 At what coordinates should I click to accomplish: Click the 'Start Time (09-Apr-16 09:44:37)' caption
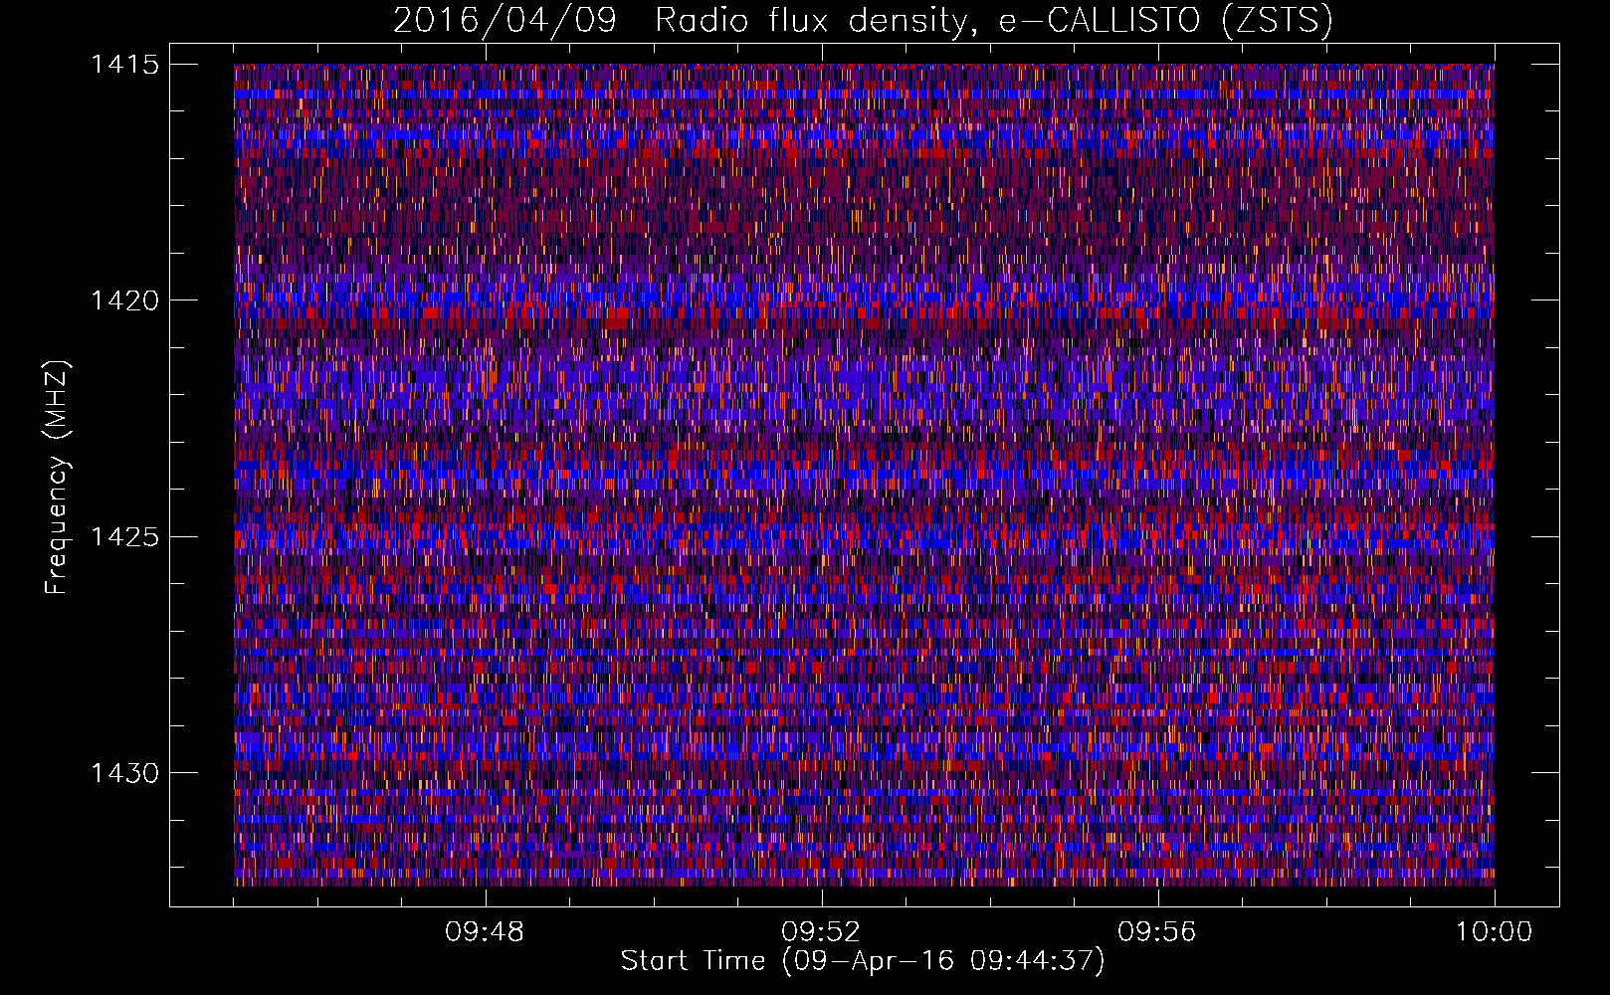(x=863, y=961)
